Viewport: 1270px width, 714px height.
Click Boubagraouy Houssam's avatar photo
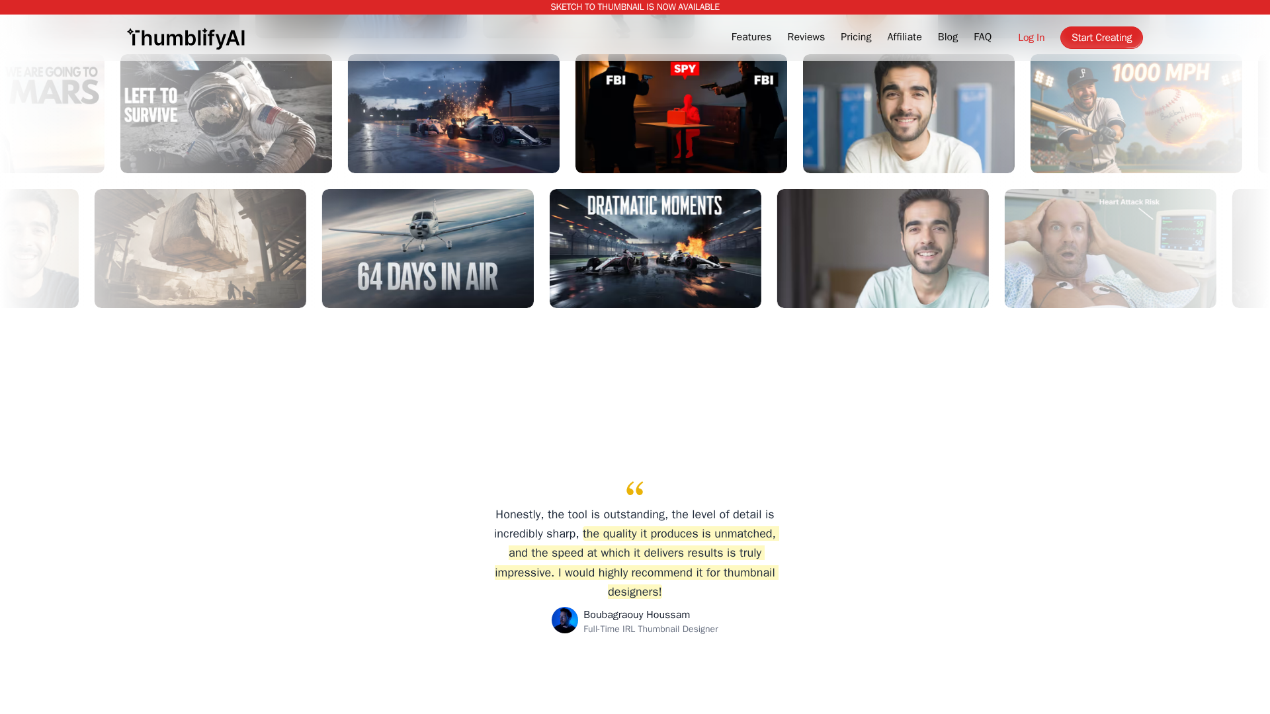[564, 620]
